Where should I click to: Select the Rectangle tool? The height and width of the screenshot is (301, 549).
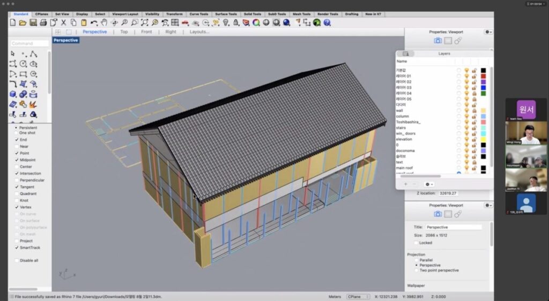coord(23,74)
